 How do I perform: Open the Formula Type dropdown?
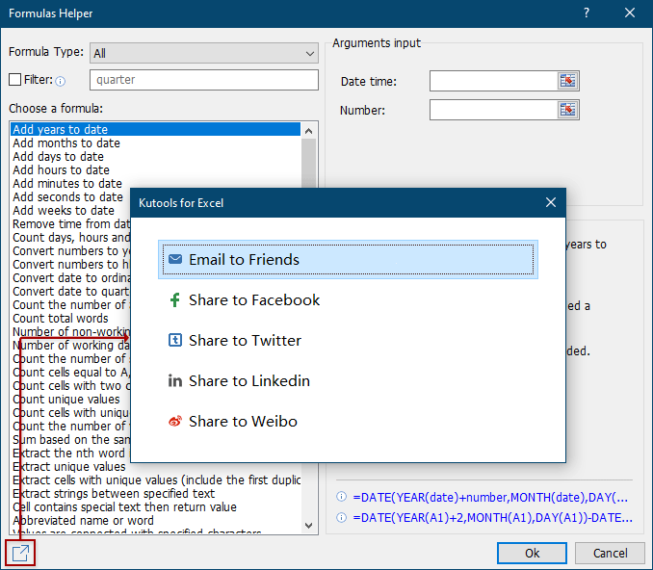click(x=203, y=53)
